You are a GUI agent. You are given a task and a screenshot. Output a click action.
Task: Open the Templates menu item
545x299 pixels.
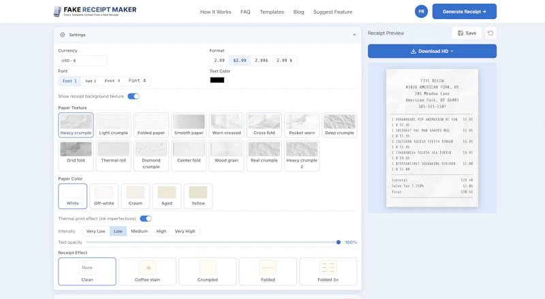point(272,12)
